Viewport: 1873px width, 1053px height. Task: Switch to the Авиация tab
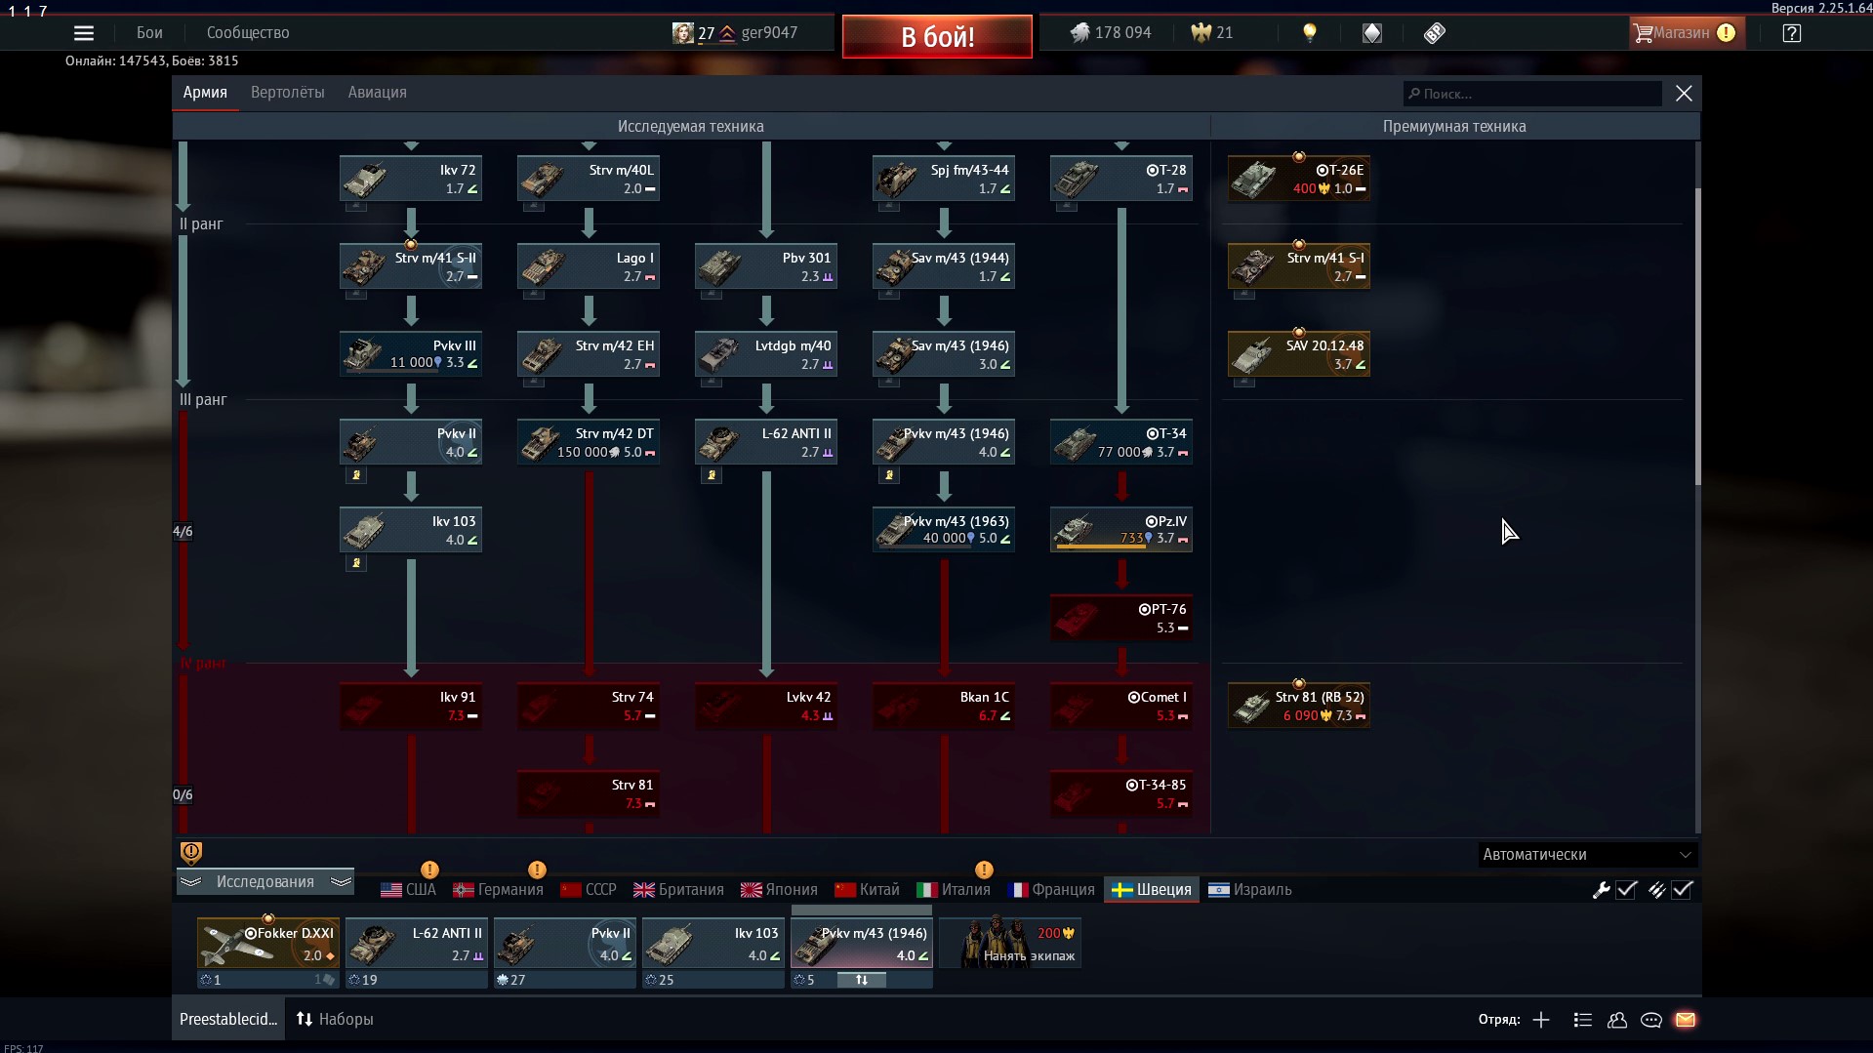click(377, 93)
